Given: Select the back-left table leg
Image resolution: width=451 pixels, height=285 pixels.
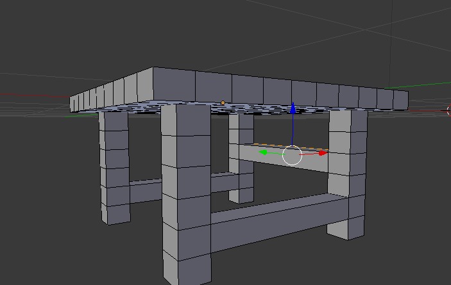Looking at the screenshot, I should [114, 167].
